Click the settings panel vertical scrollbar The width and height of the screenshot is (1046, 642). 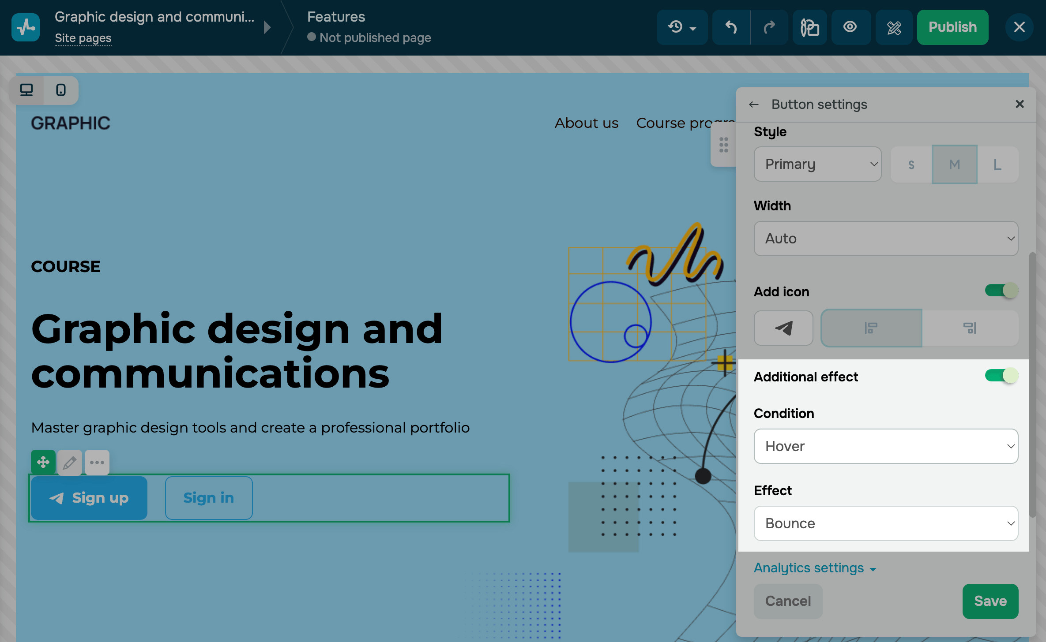pos(1032,384)
